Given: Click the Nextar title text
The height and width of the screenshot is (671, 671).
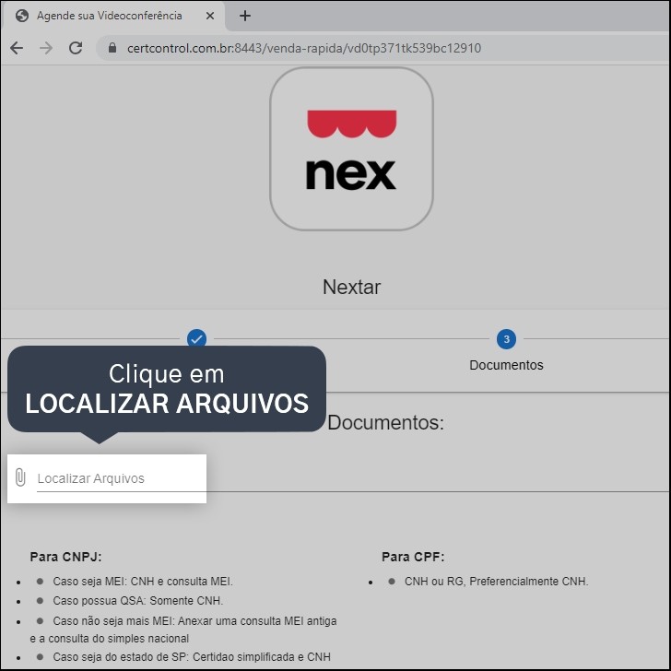Looking at the screenshot, I should coord(351,288).
